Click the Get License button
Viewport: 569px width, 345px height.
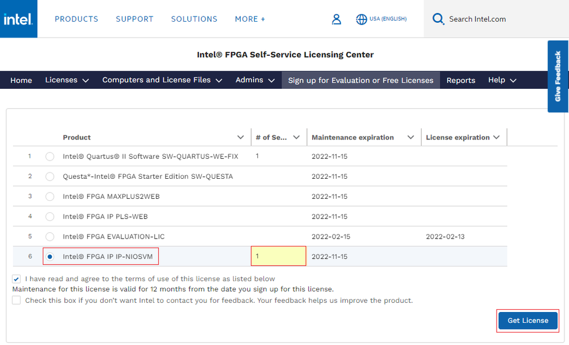527,321
